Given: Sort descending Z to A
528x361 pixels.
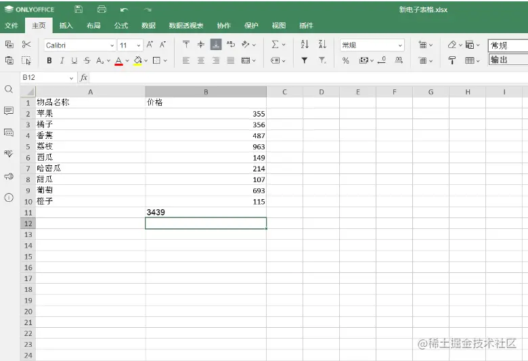Looking at the screenshot, I should (322, 44).
